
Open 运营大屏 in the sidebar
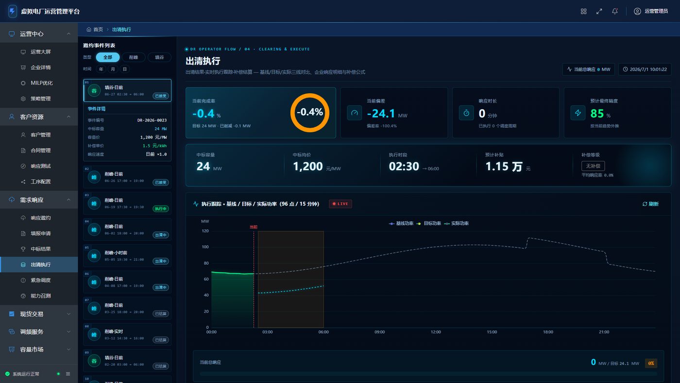(x=39, y=52)
